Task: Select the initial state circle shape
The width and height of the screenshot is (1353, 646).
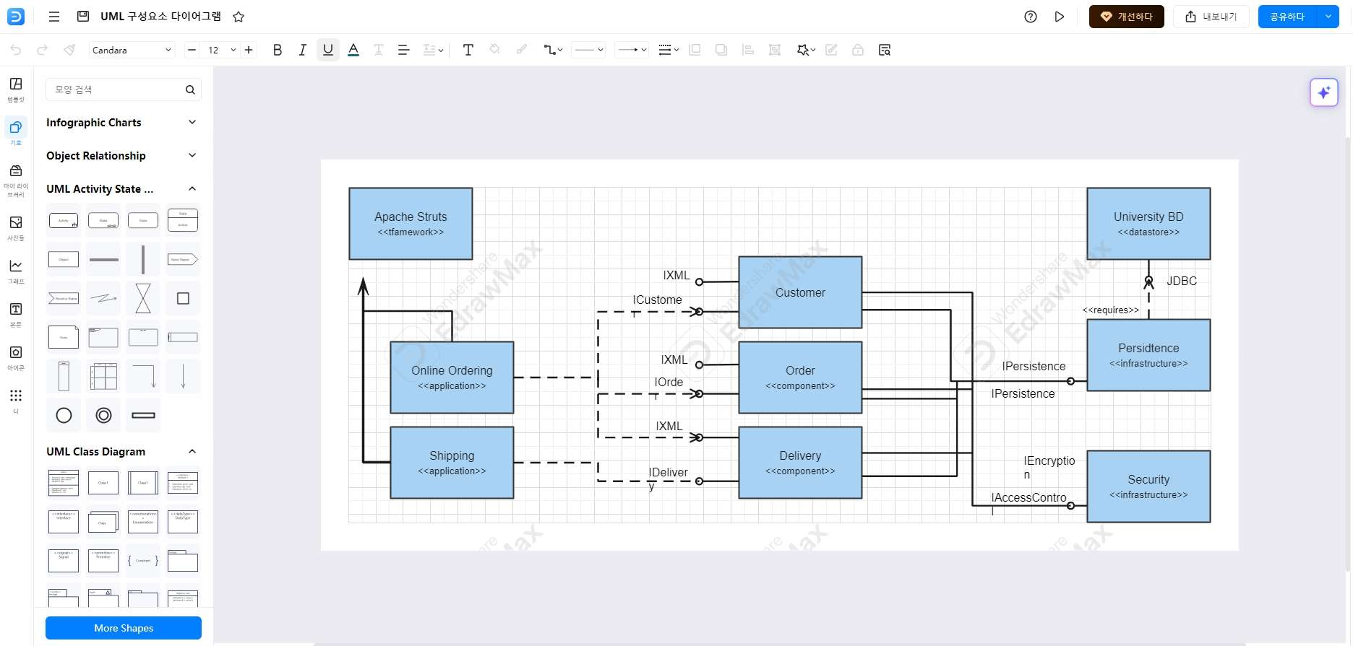Action: coord(64,415)
